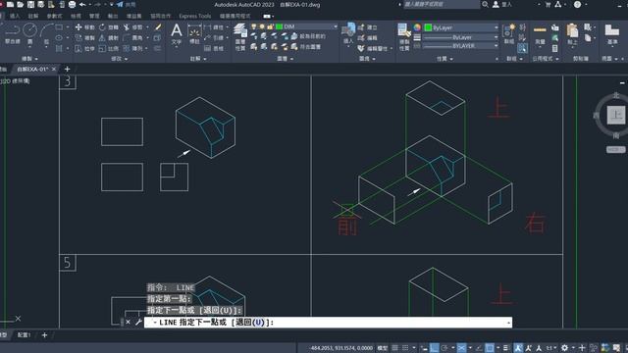Toggle ortho mode in status bar
628x353 pixels.
click(434, 348)
